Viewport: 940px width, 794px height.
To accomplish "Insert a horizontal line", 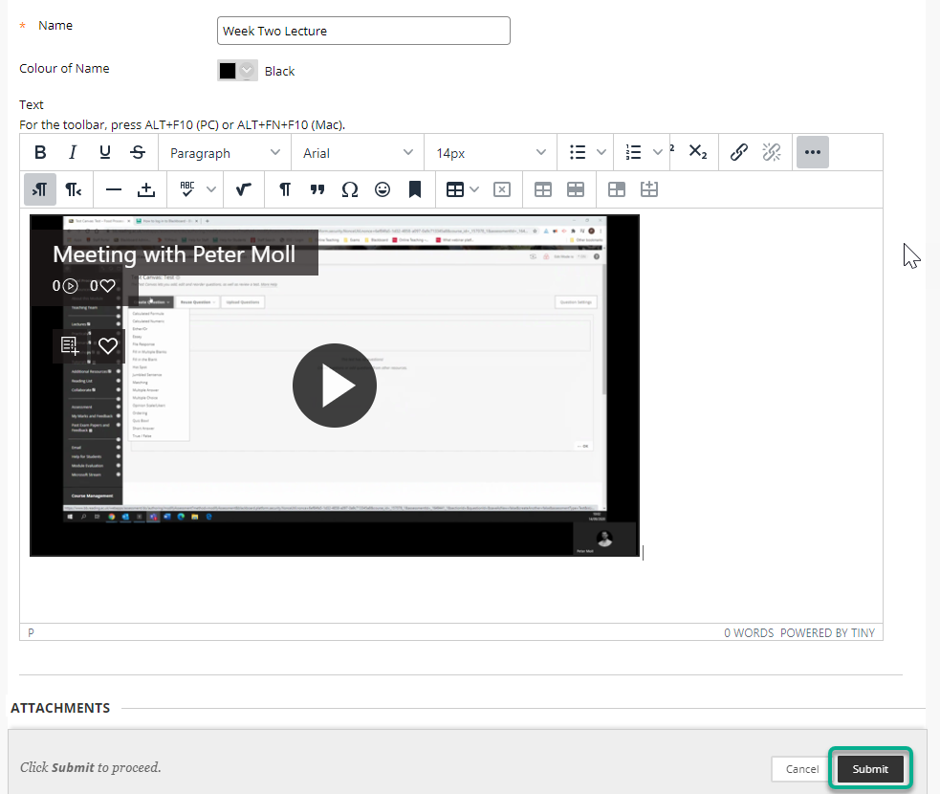I will click(114, 189).
